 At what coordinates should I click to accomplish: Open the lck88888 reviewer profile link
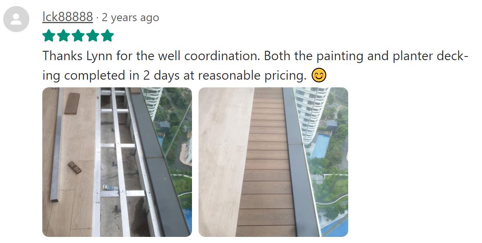[68, 17]
